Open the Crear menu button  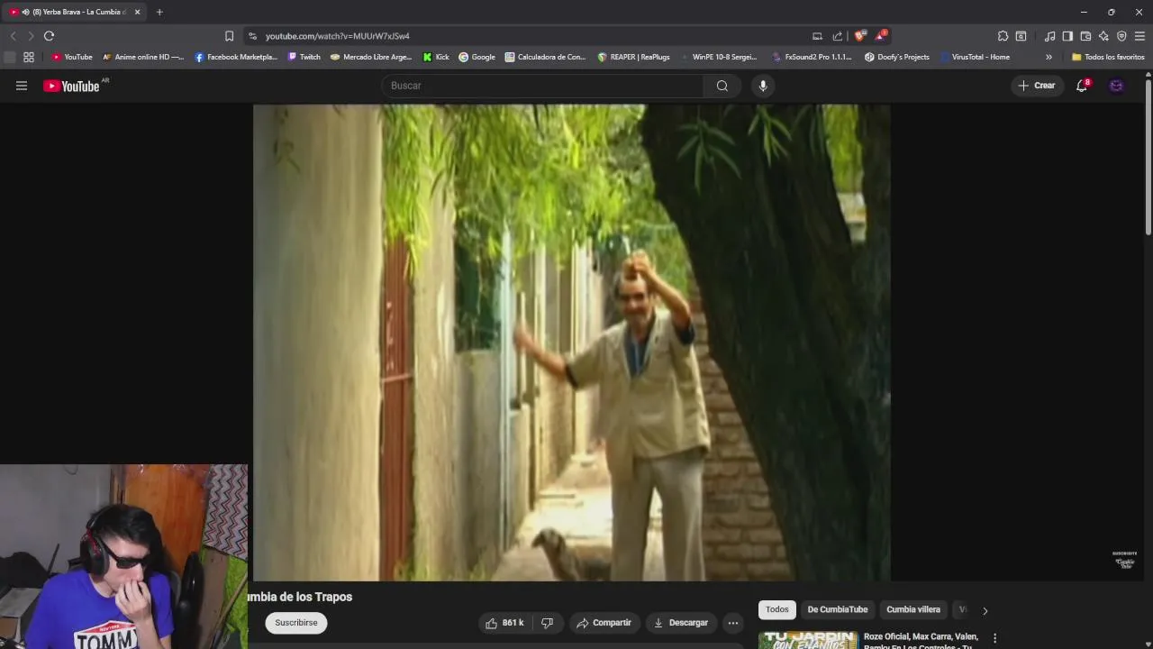[1037, 86]
